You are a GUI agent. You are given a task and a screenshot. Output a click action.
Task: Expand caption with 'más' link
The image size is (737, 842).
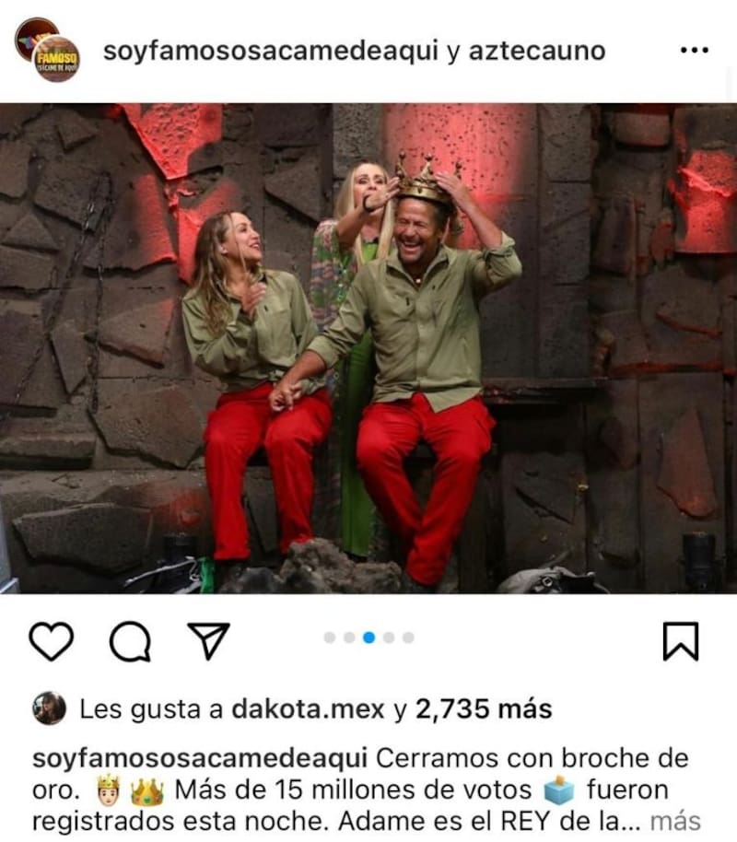(x=675, y=821)
